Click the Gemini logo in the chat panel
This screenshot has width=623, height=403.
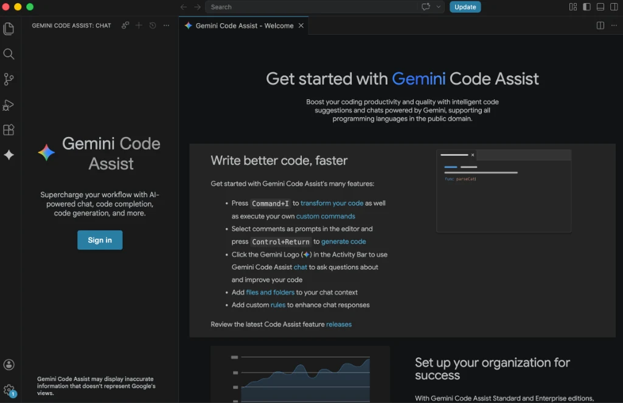click(46, 153)
